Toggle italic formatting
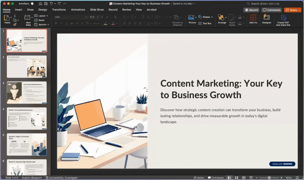The width and height of the screenshot is (304, 180). click(x=61, y=23)
